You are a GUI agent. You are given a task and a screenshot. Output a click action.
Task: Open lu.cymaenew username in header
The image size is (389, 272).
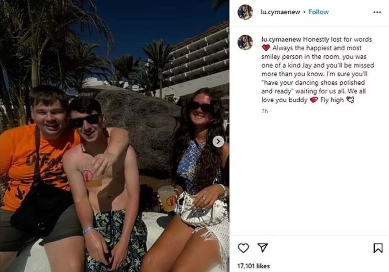(x=280, y=12)
